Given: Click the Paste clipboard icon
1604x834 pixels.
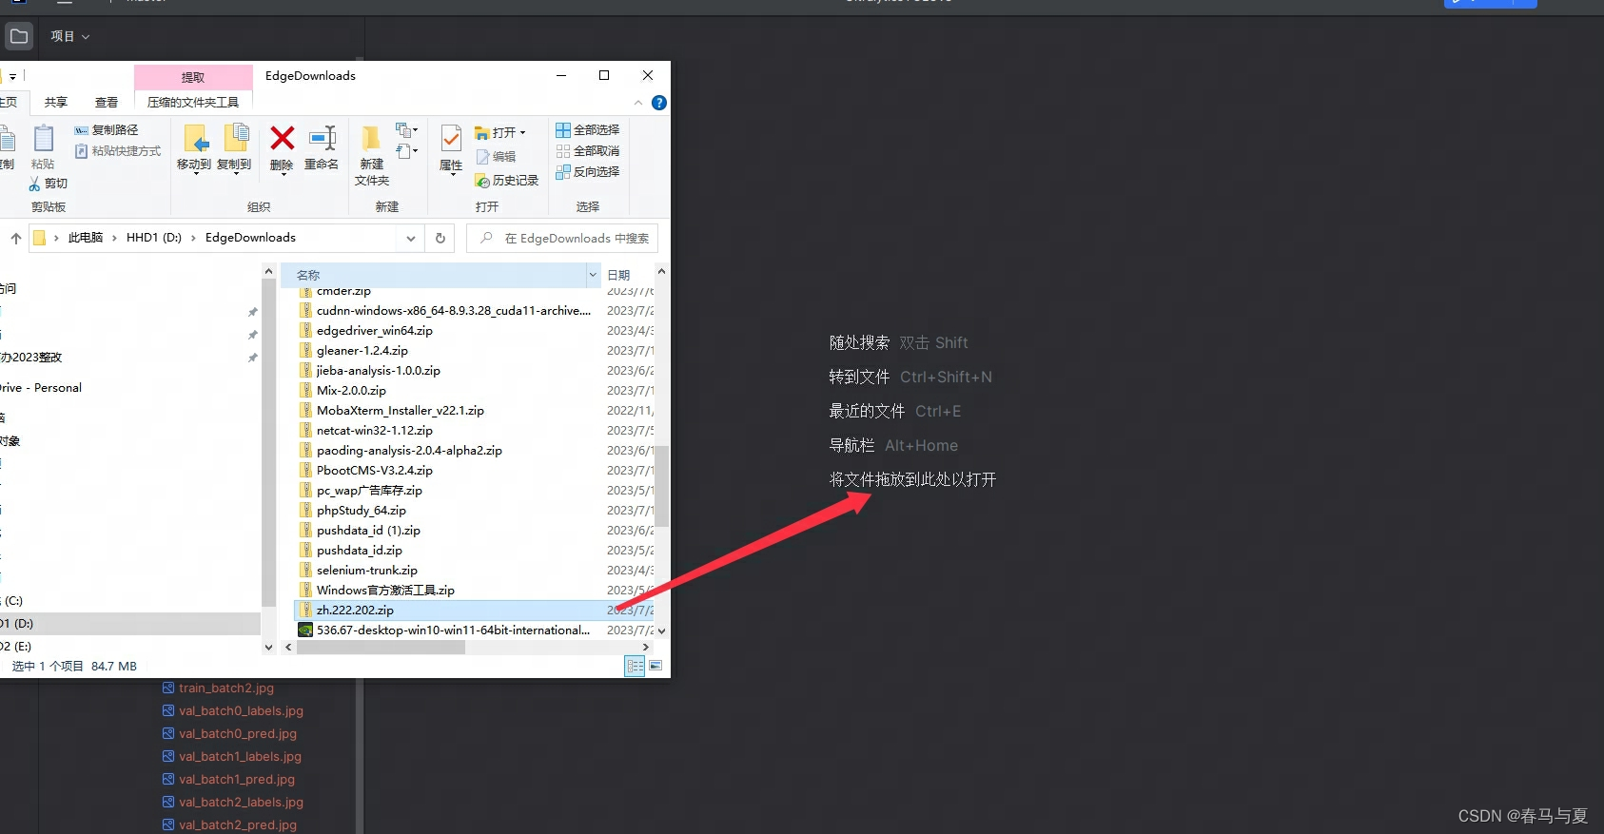Looking at the screenshot, I should [44, 139].
